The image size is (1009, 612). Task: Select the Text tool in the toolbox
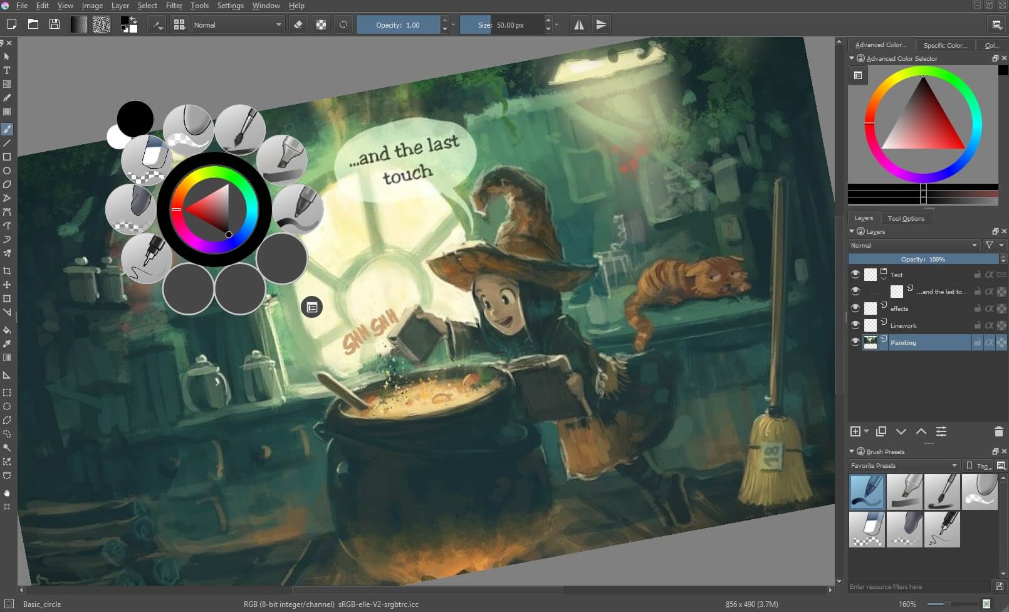point(7,70)
